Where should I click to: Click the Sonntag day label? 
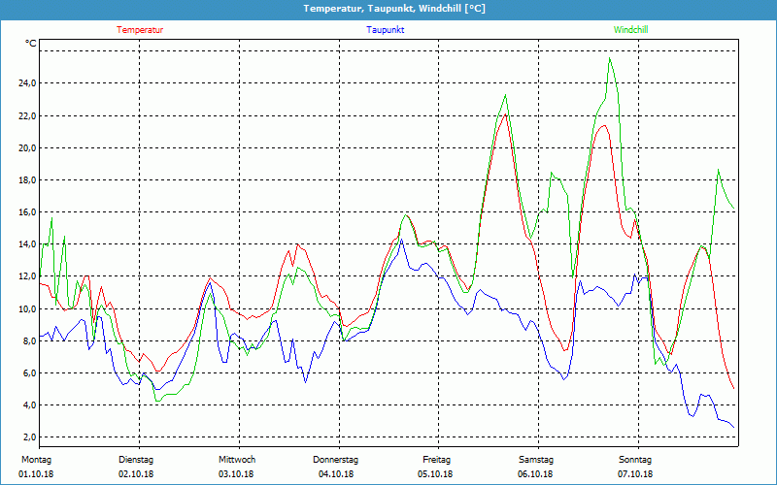pyautogui.click(x=635, y=460)
